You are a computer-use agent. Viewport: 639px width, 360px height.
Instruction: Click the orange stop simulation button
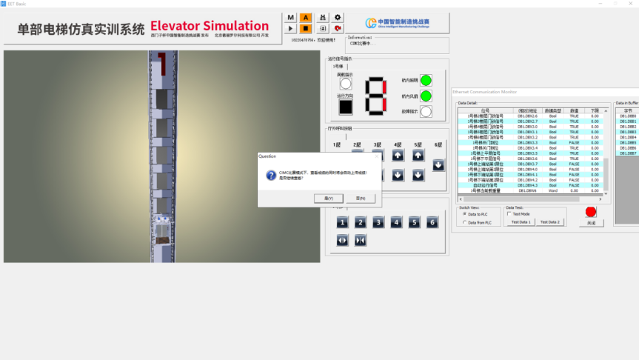pyautogui.click(x=306, y=28)
